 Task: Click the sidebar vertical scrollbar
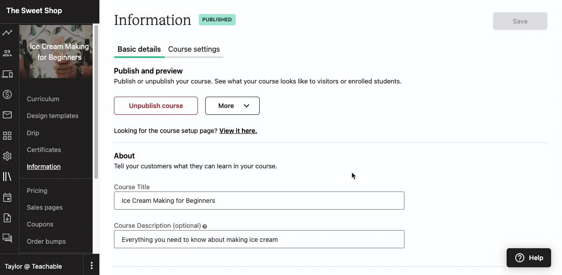point(96,102)
